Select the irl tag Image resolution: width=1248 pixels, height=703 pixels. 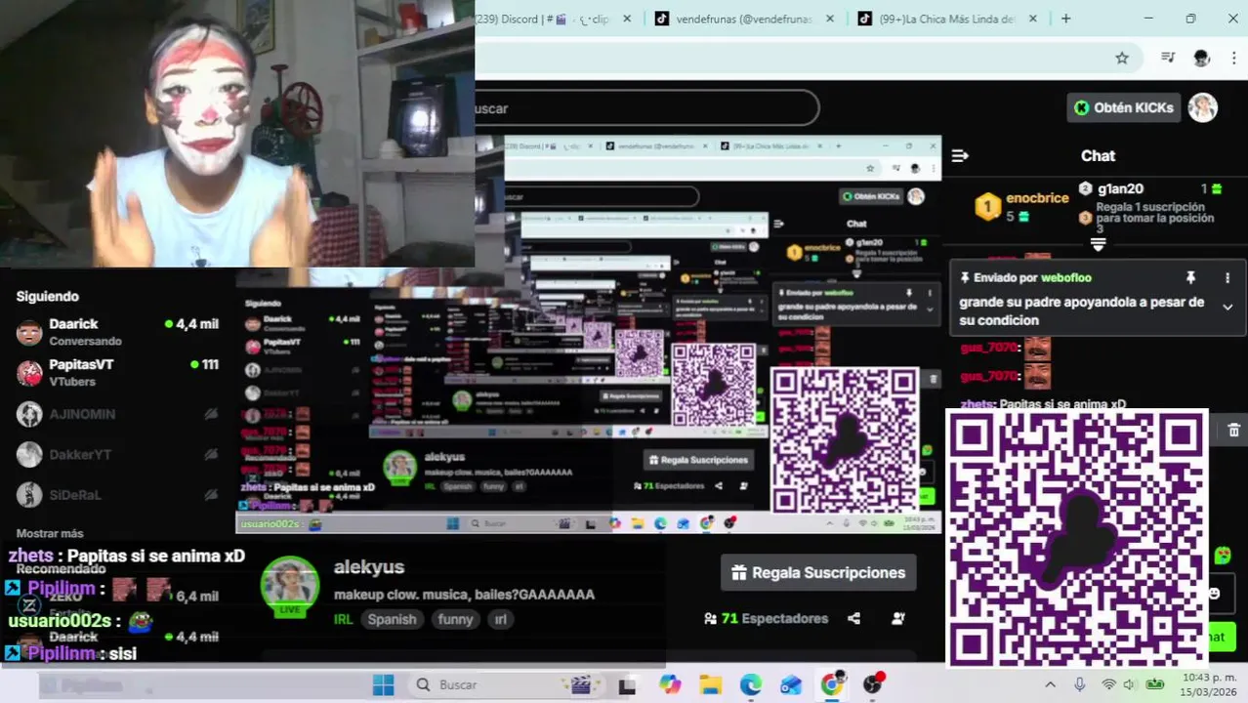(x=500, y=619)
